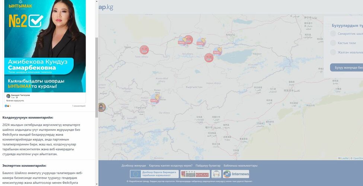Open "Картаны кантип колдонуу керек?" link

click(x=171, y=166)
